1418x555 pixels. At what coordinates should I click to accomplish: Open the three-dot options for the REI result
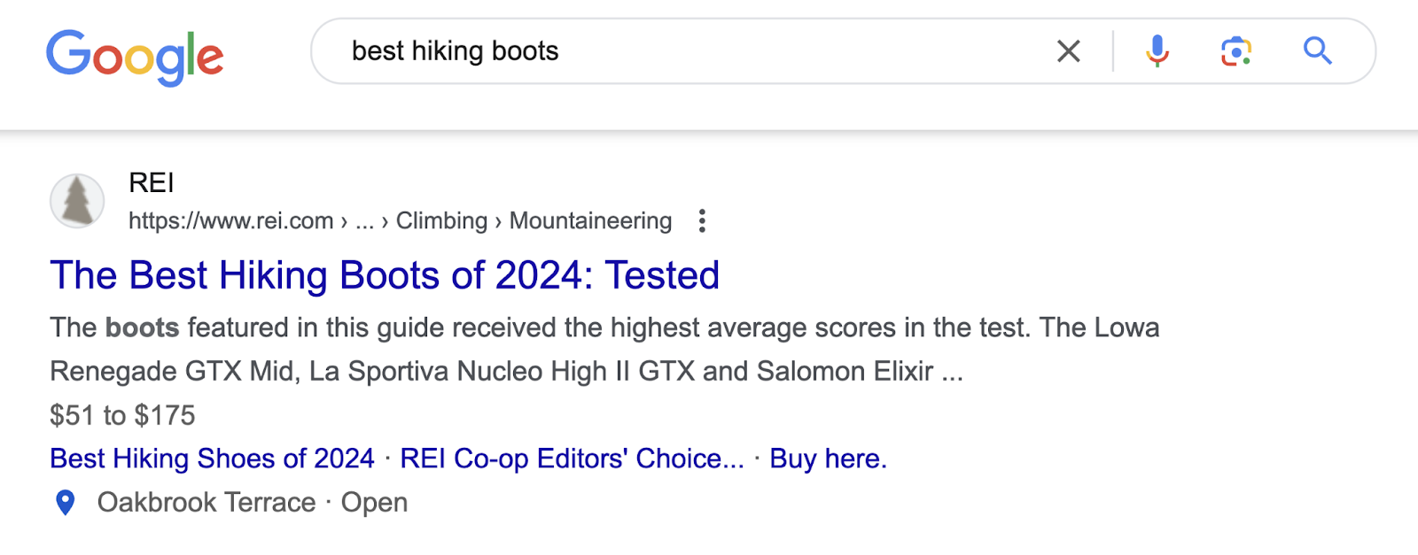[703, 220]
